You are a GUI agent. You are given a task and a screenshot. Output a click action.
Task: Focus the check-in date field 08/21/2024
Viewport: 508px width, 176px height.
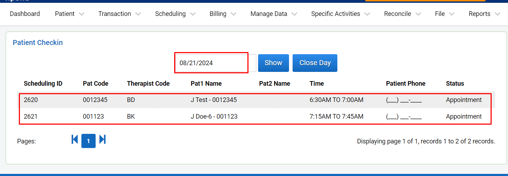pyautogui.click(x=216, y=63)
